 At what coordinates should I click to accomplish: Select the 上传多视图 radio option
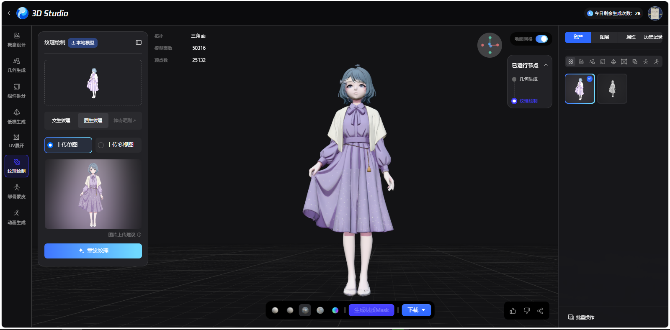(119, 145)
